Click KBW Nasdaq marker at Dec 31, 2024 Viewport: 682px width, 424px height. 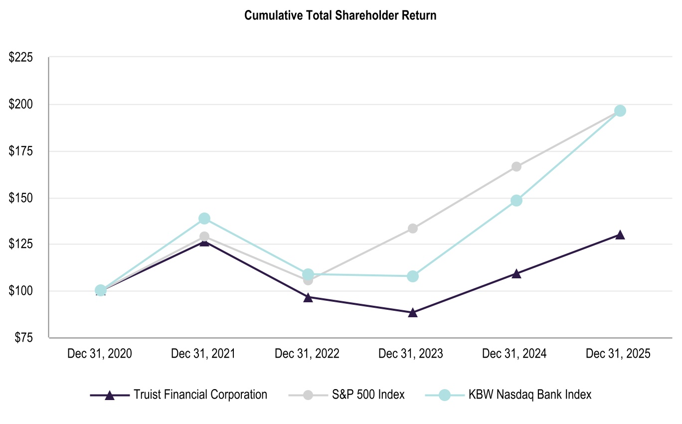516,201
